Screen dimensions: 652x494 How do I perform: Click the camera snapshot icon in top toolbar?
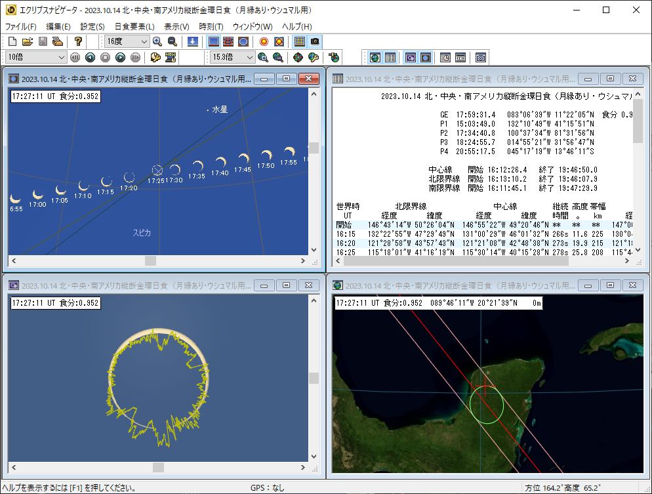pyautogui.click(x=315, y=41)
